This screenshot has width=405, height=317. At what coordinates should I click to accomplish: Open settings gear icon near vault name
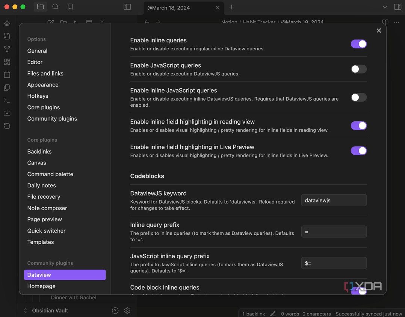(127, 311)
